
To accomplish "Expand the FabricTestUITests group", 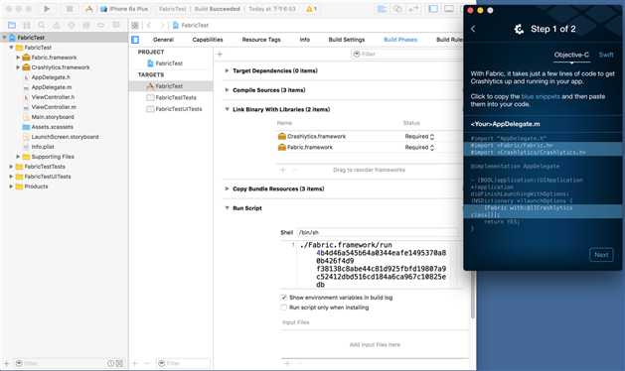I will pyautogui.click(x=11, y=177).
